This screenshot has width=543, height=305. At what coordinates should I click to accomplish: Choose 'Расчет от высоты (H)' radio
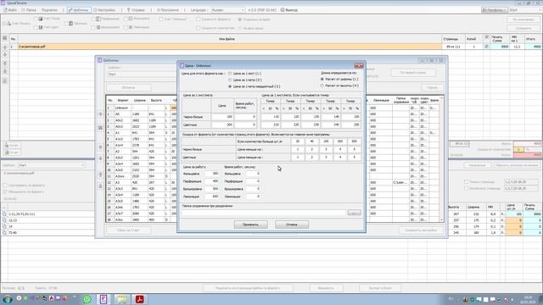pos(322,86)
